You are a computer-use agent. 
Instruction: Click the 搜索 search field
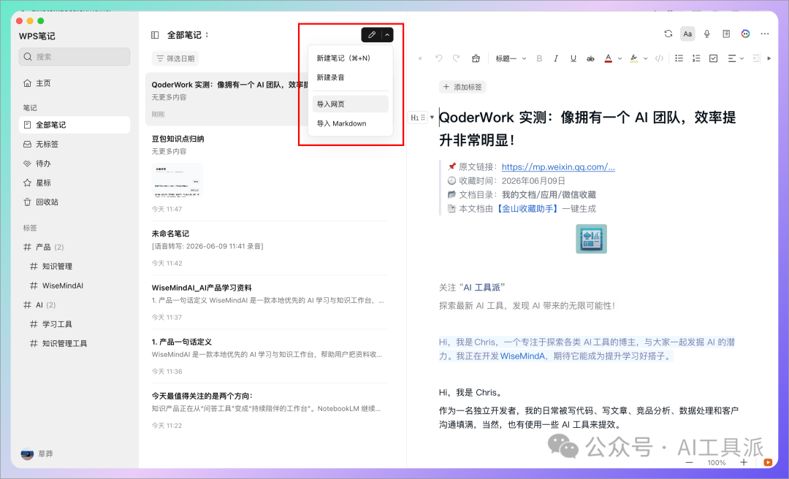[x=75, y=56]
